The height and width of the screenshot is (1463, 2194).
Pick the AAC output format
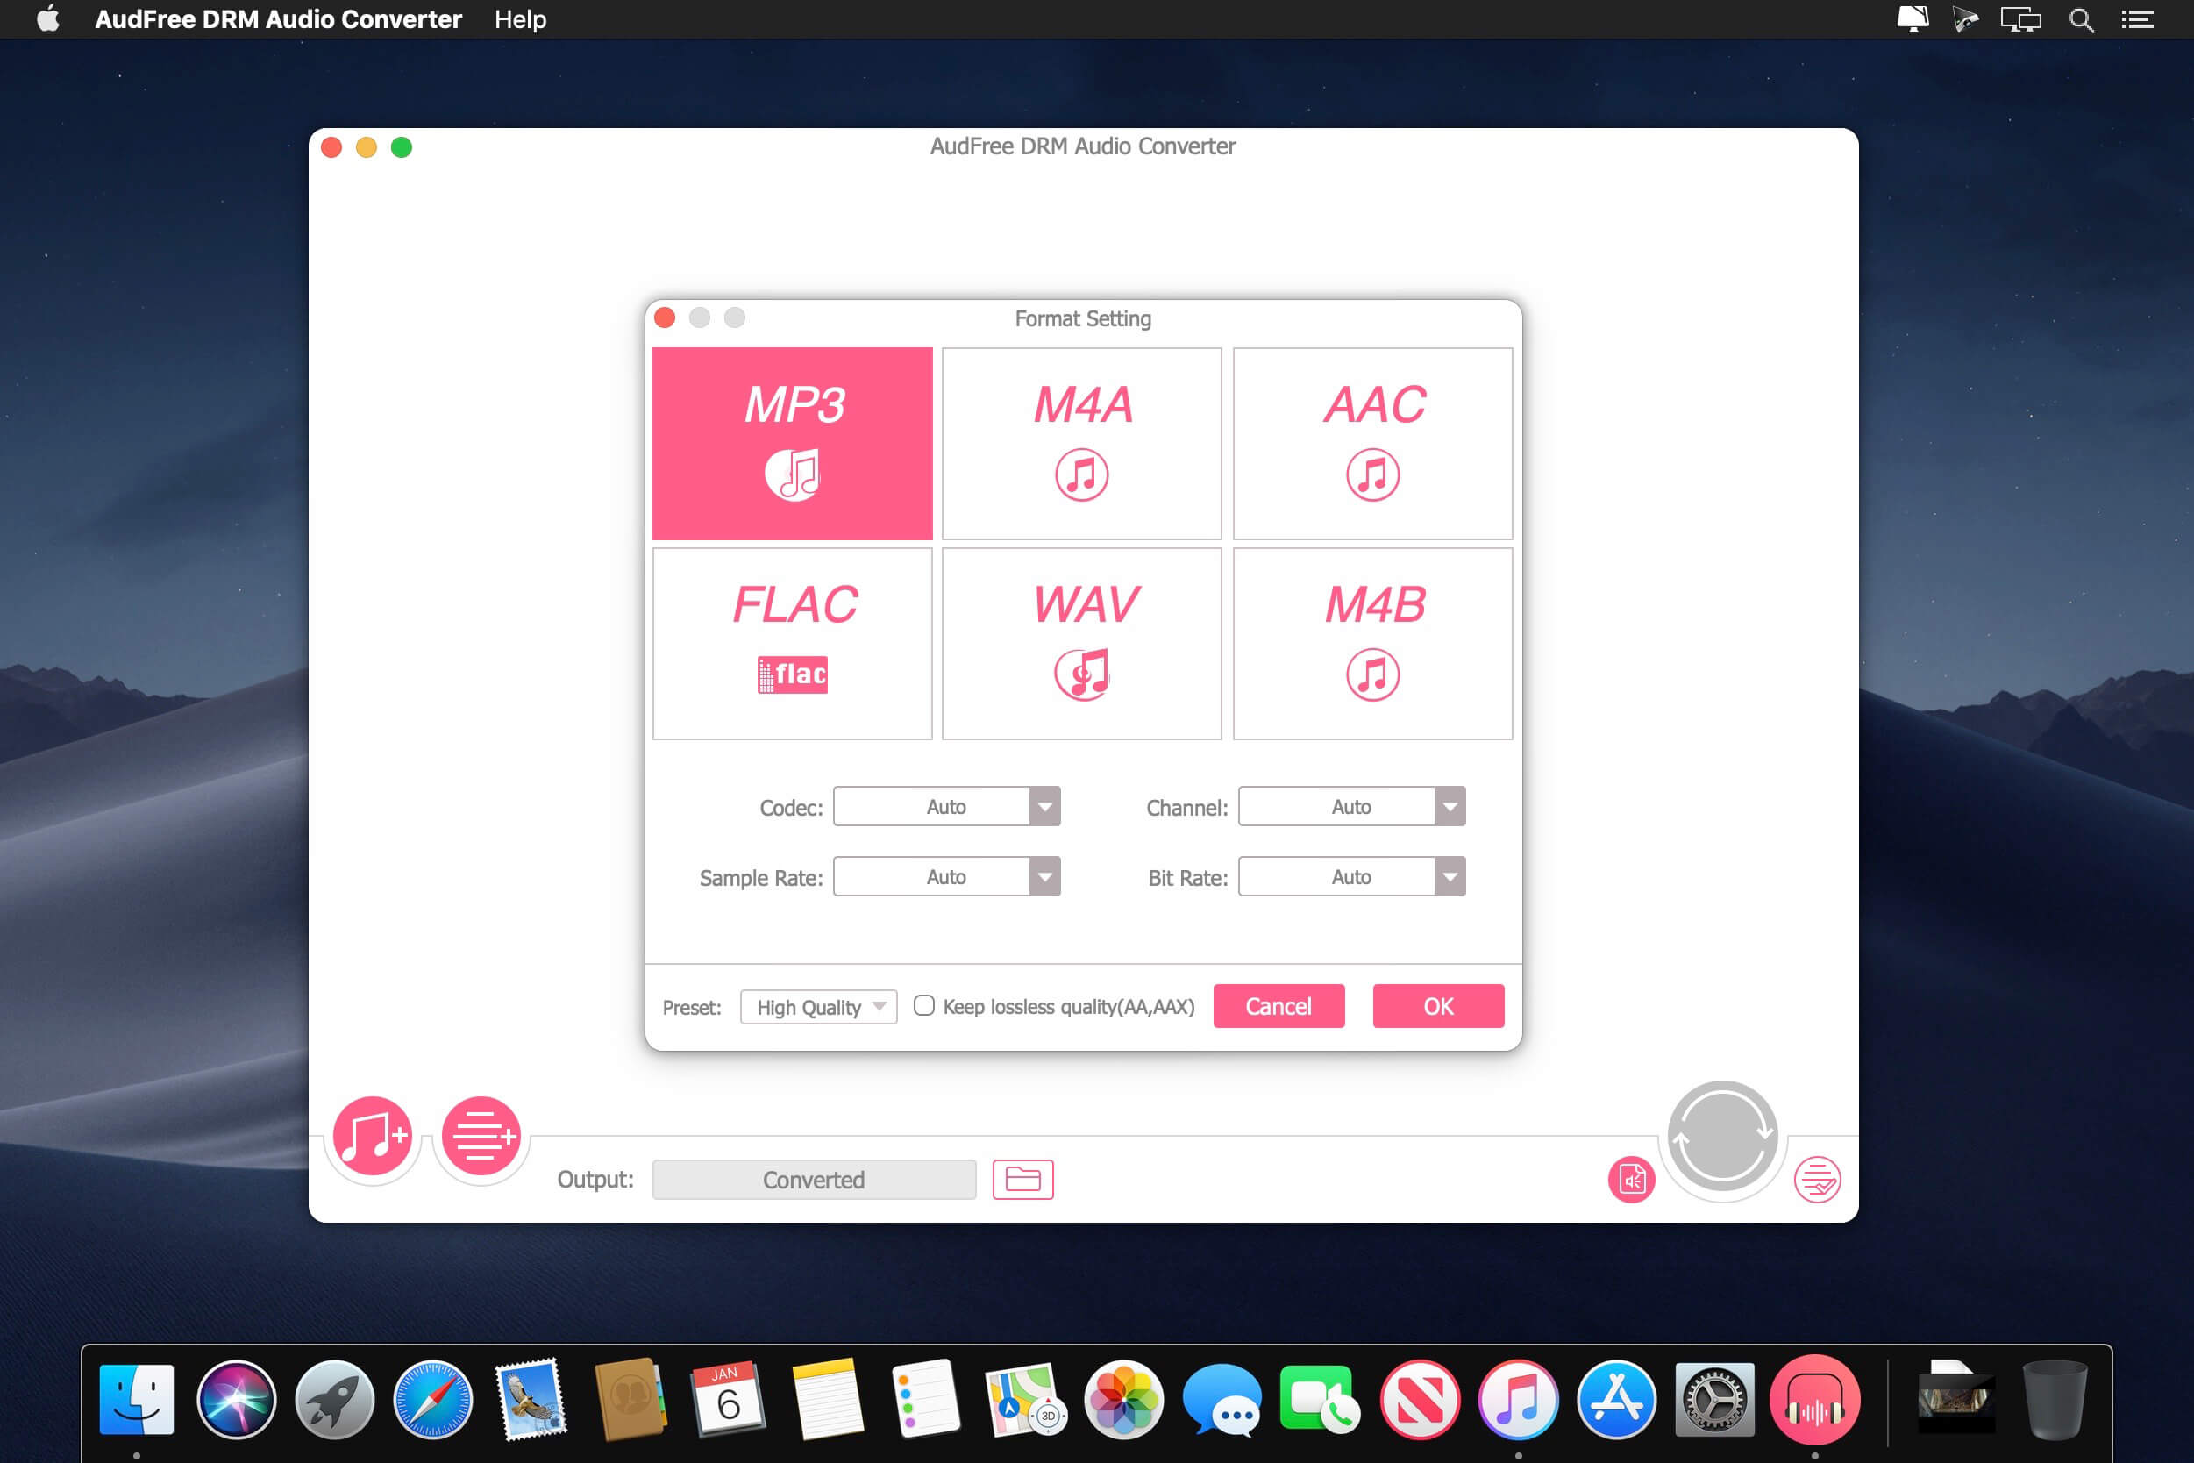[1372, 443]
